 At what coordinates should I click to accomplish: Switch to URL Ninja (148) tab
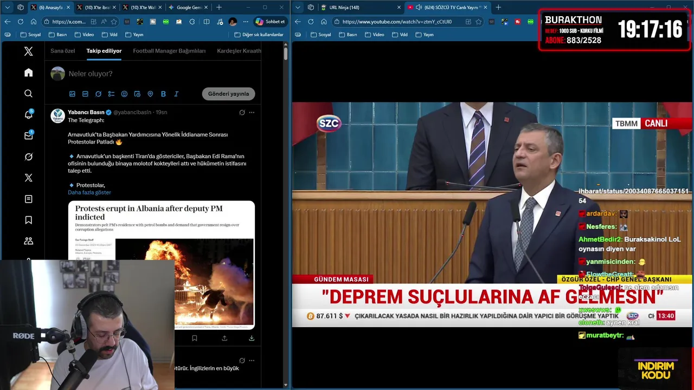(x=359, y=7)
